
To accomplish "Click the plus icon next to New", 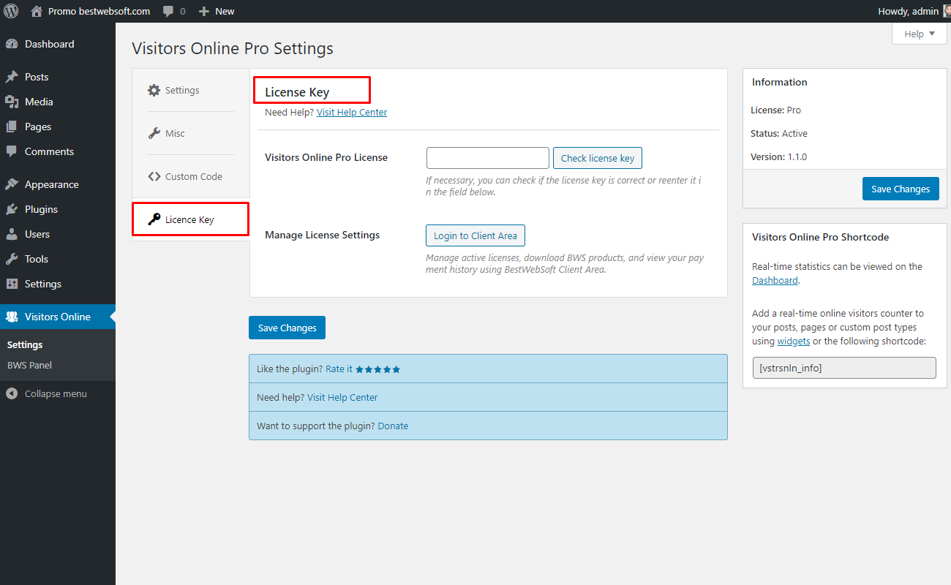I will tap(204, 12).
